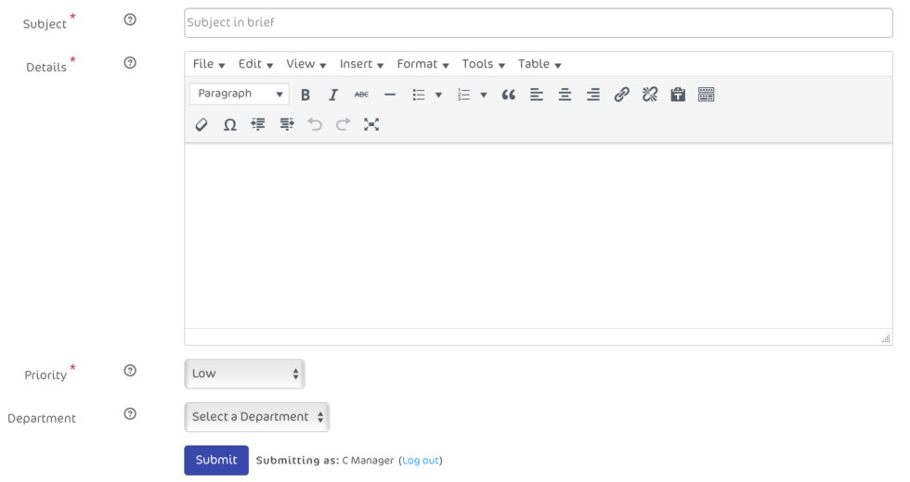The image size is (910, 482).
Task: Click the insert link icon
Action: pyautogui.click(x=621, y=95)
